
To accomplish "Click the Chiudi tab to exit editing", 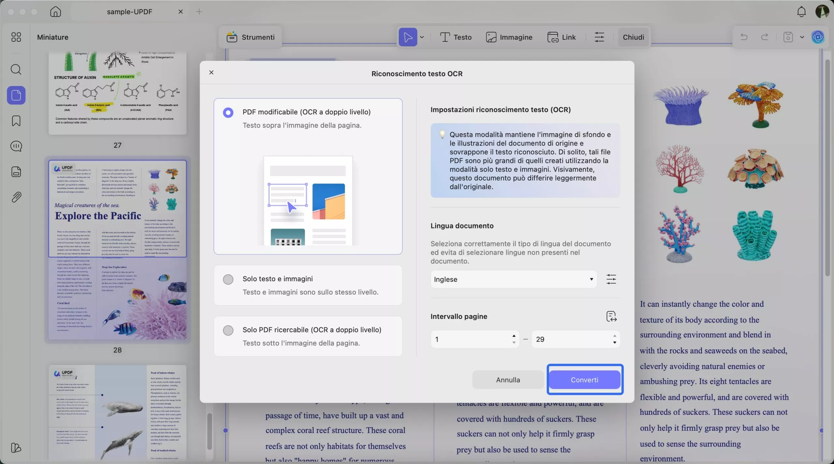I will click(x=633, y=37).
